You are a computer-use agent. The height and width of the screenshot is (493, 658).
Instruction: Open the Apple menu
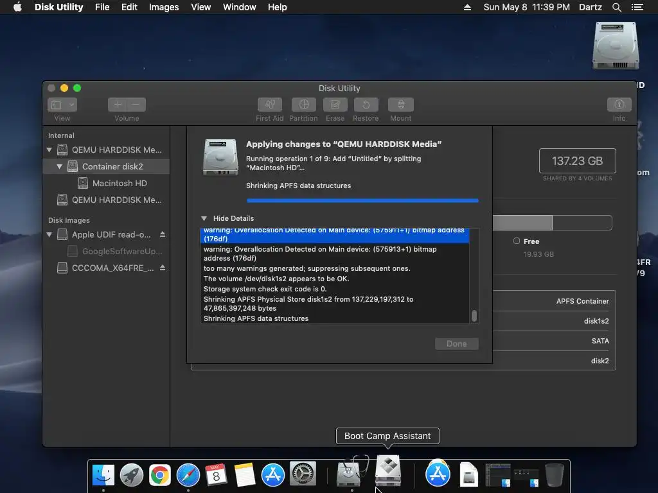17,7
